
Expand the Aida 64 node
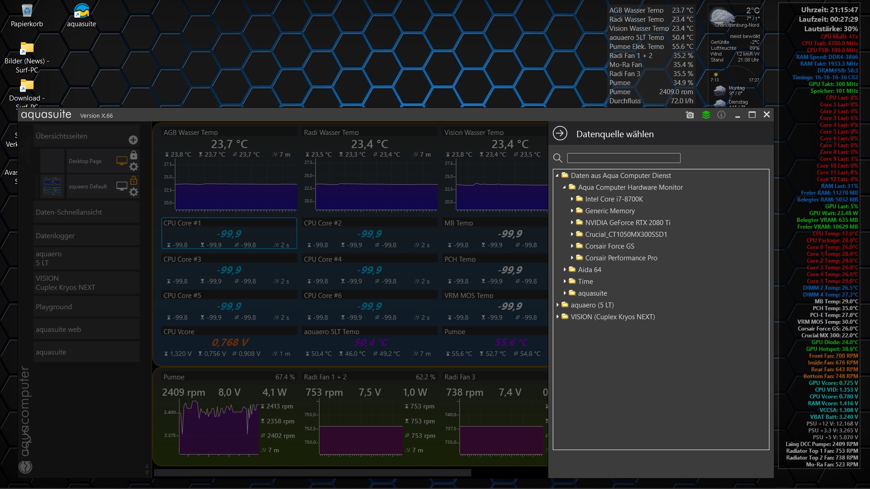(x=565, y=270)
